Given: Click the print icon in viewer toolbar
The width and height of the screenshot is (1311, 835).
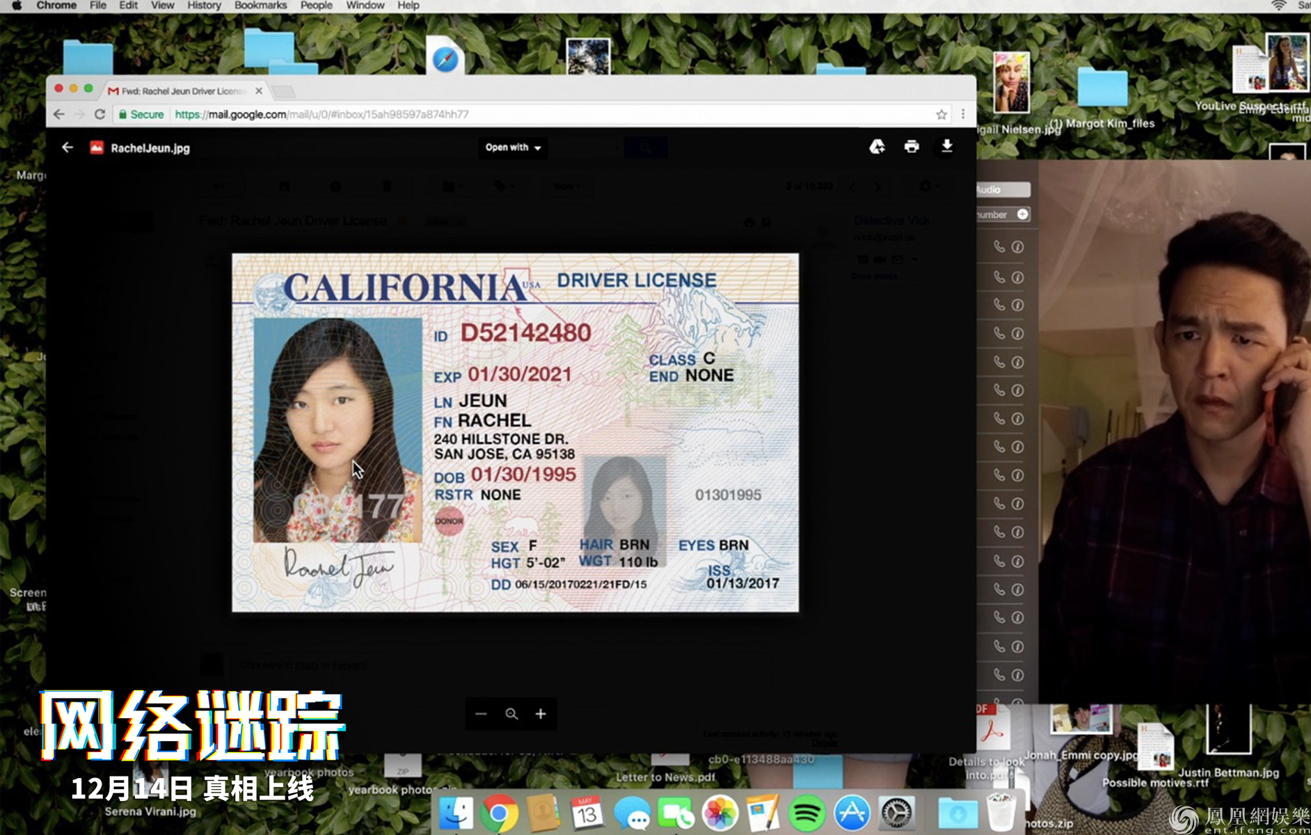Looking at the screenshot, I should coord(911,146).
